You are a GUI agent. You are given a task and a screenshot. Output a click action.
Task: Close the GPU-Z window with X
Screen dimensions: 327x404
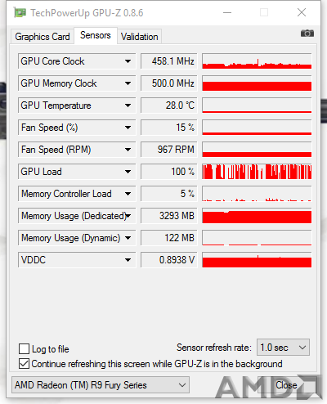coord(302,12)
